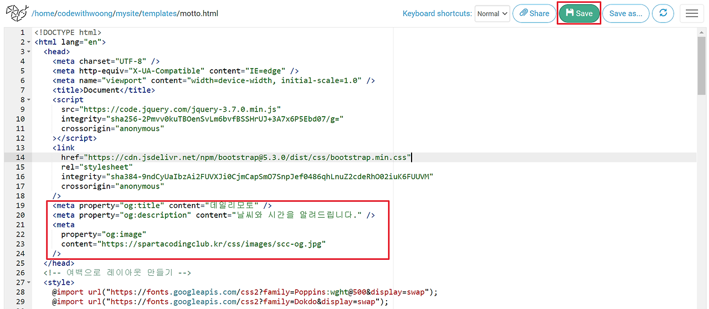Click the bootstrap.min.css href line

236,158
